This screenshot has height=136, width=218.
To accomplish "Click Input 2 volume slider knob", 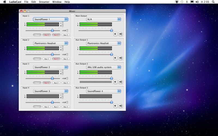I will 52,54.
